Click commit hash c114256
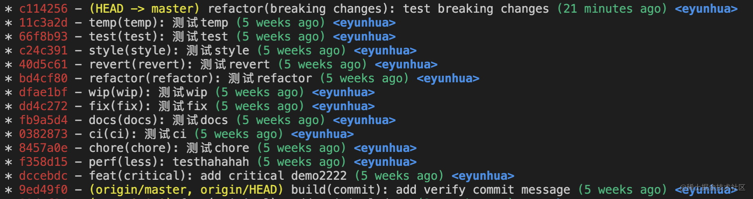The image size is (753, 199). 43,9
